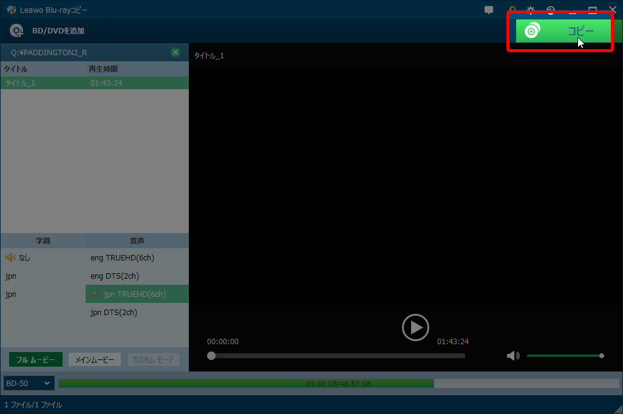623x414 pixels.
Task: Select the タイトル_1 row in title list
Action: point(94,83)
